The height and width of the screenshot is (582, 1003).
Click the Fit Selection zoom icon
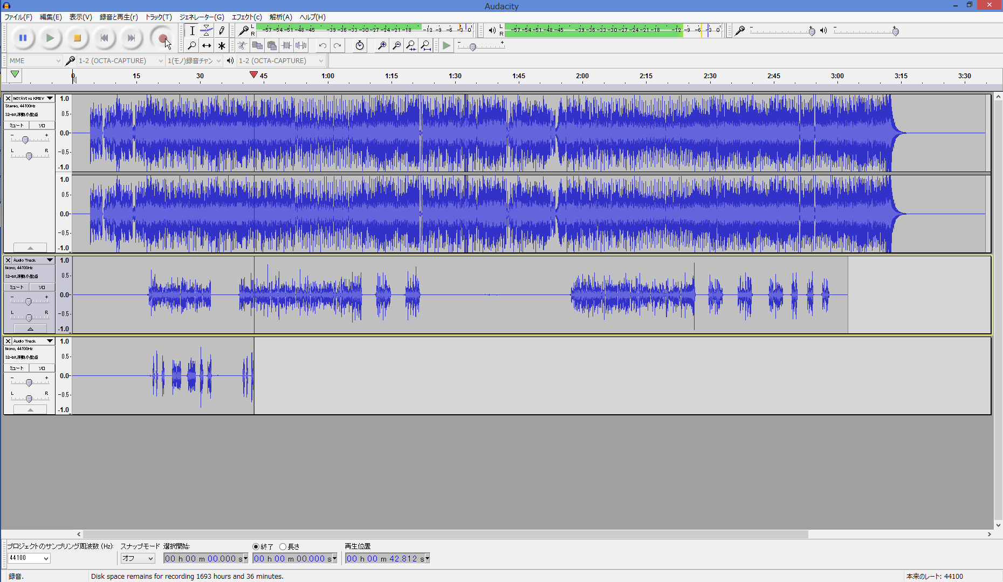[x=411, y=45]
